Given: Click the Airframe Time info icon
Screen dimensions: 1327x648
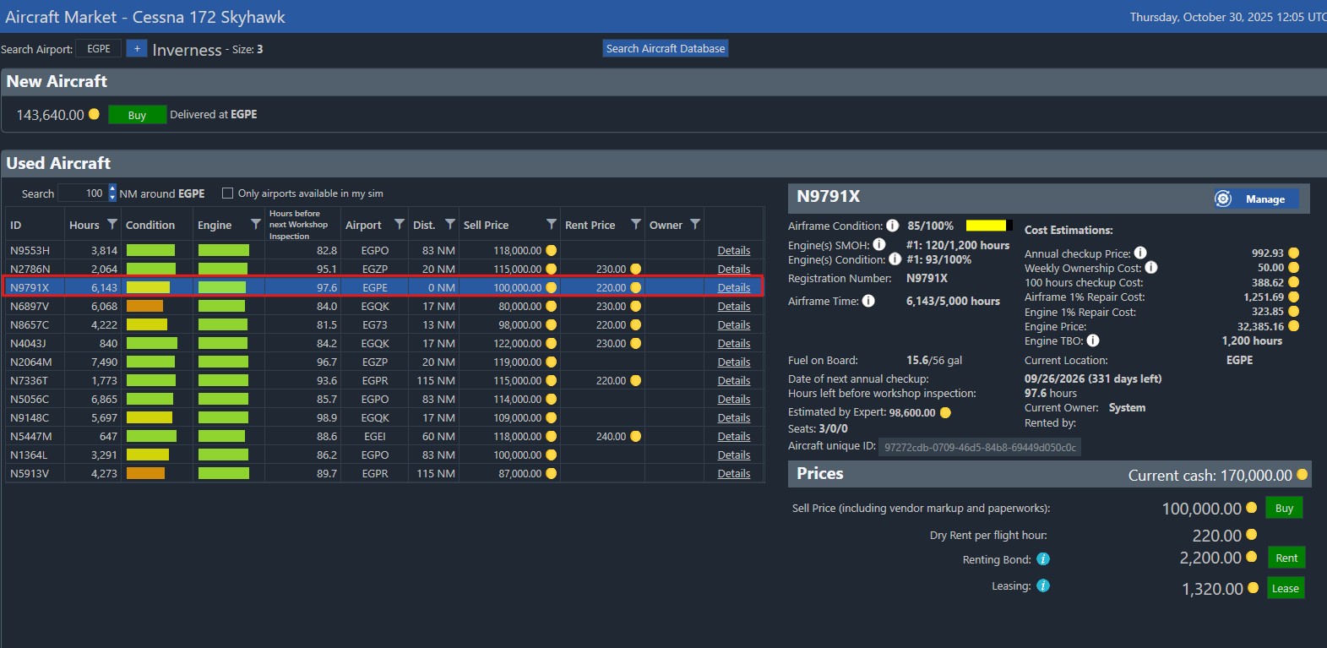Looking at the screenshot, I should point(868,301).
